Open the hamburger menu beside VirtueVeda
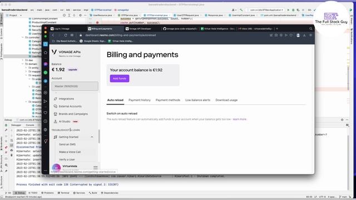 95,168
